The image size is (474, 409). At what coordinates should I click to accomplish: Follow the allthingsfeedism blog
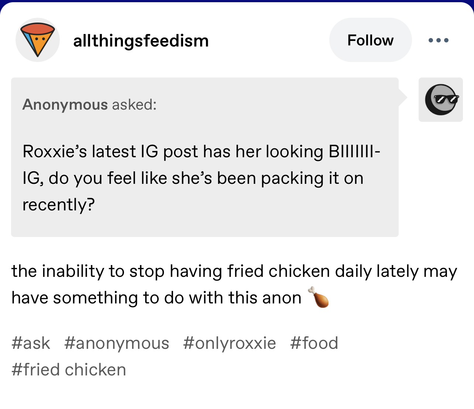tap(370, 40)
